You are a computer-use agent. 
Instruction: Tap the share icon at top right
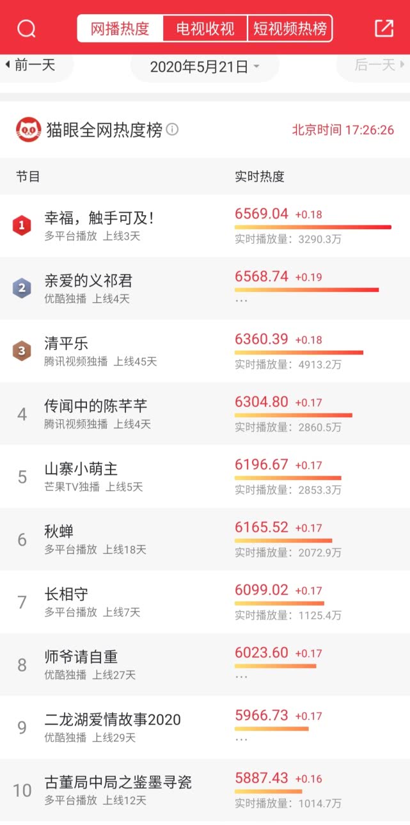(385, 28)
